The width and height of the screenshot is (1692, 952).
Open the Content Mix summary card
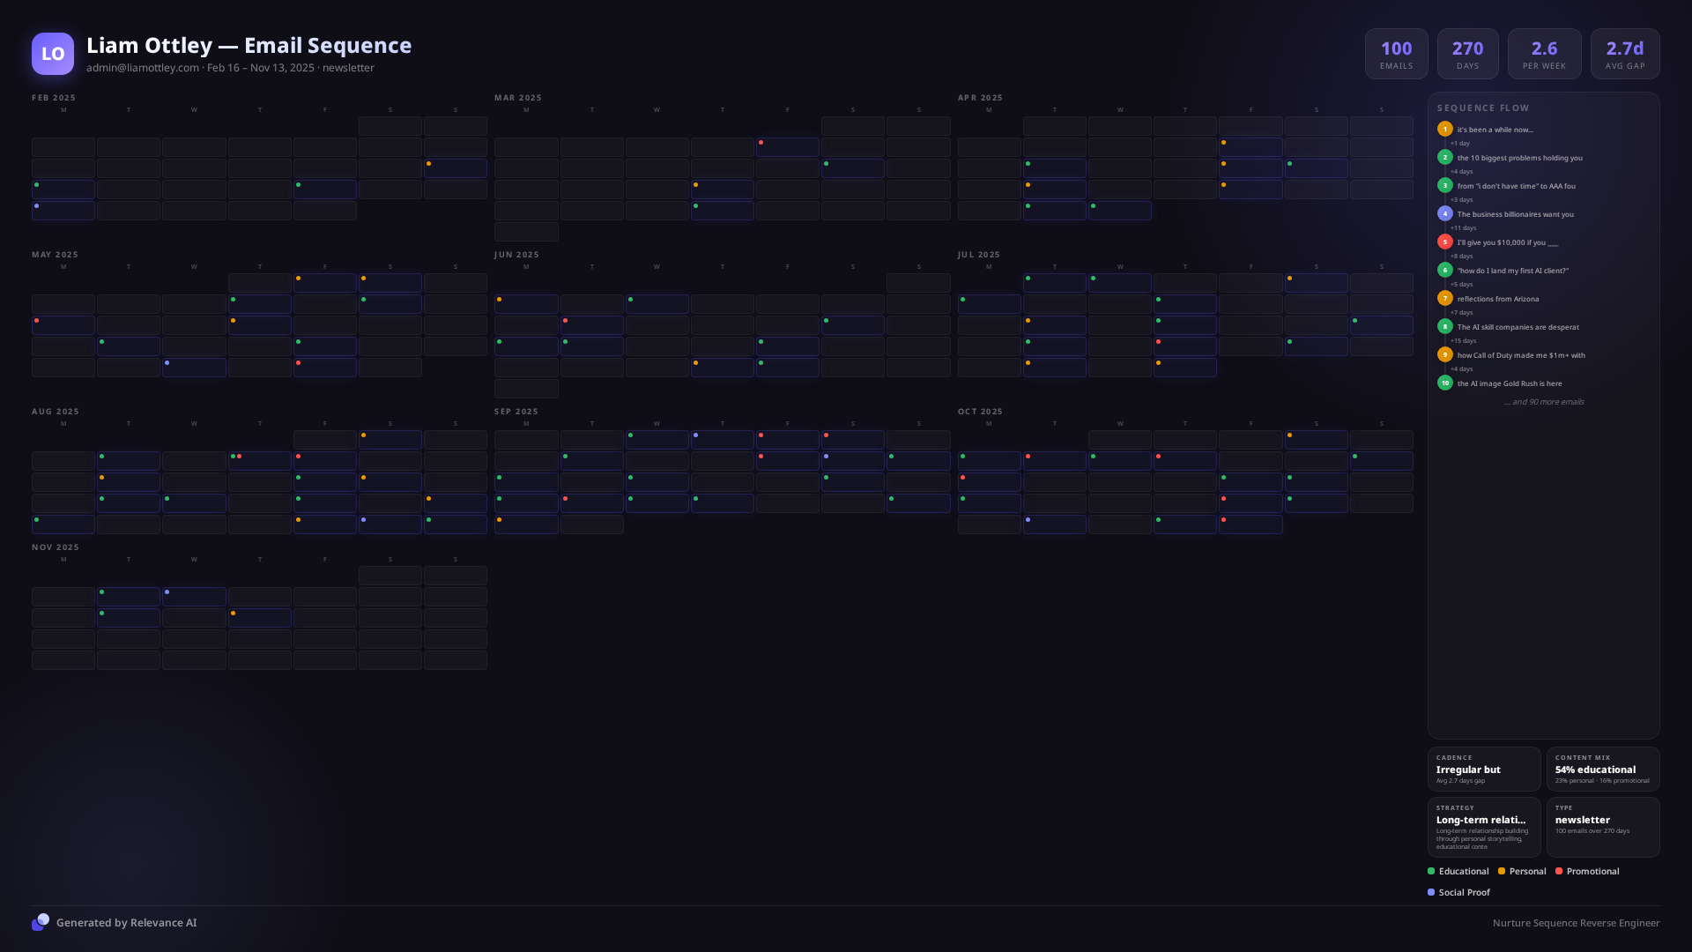pyautogui.click(x=1602, y=769)
